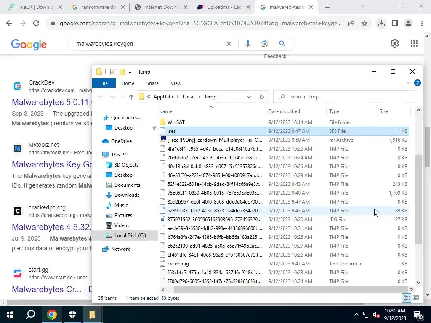431x323 pixels.
Task: Select Downloads in navigation pane
Action: [x=127, y=195]
